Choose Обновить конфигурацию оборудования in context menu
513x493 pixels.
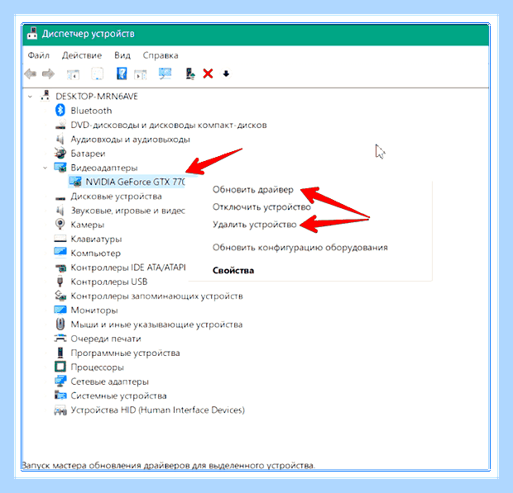[300, 248]
